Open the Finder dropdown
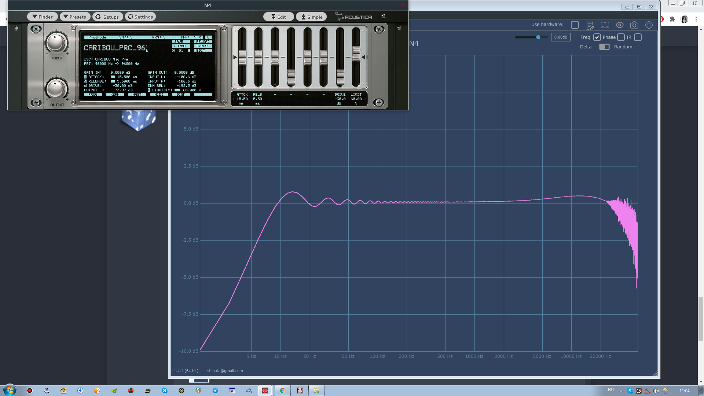This screenshot has height=396, width=704. pos(42,17)
